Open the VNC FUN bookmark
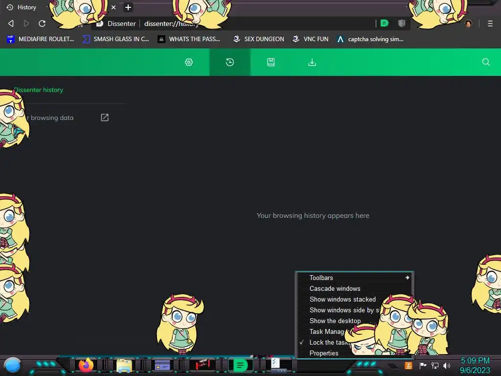 [311, 39]
